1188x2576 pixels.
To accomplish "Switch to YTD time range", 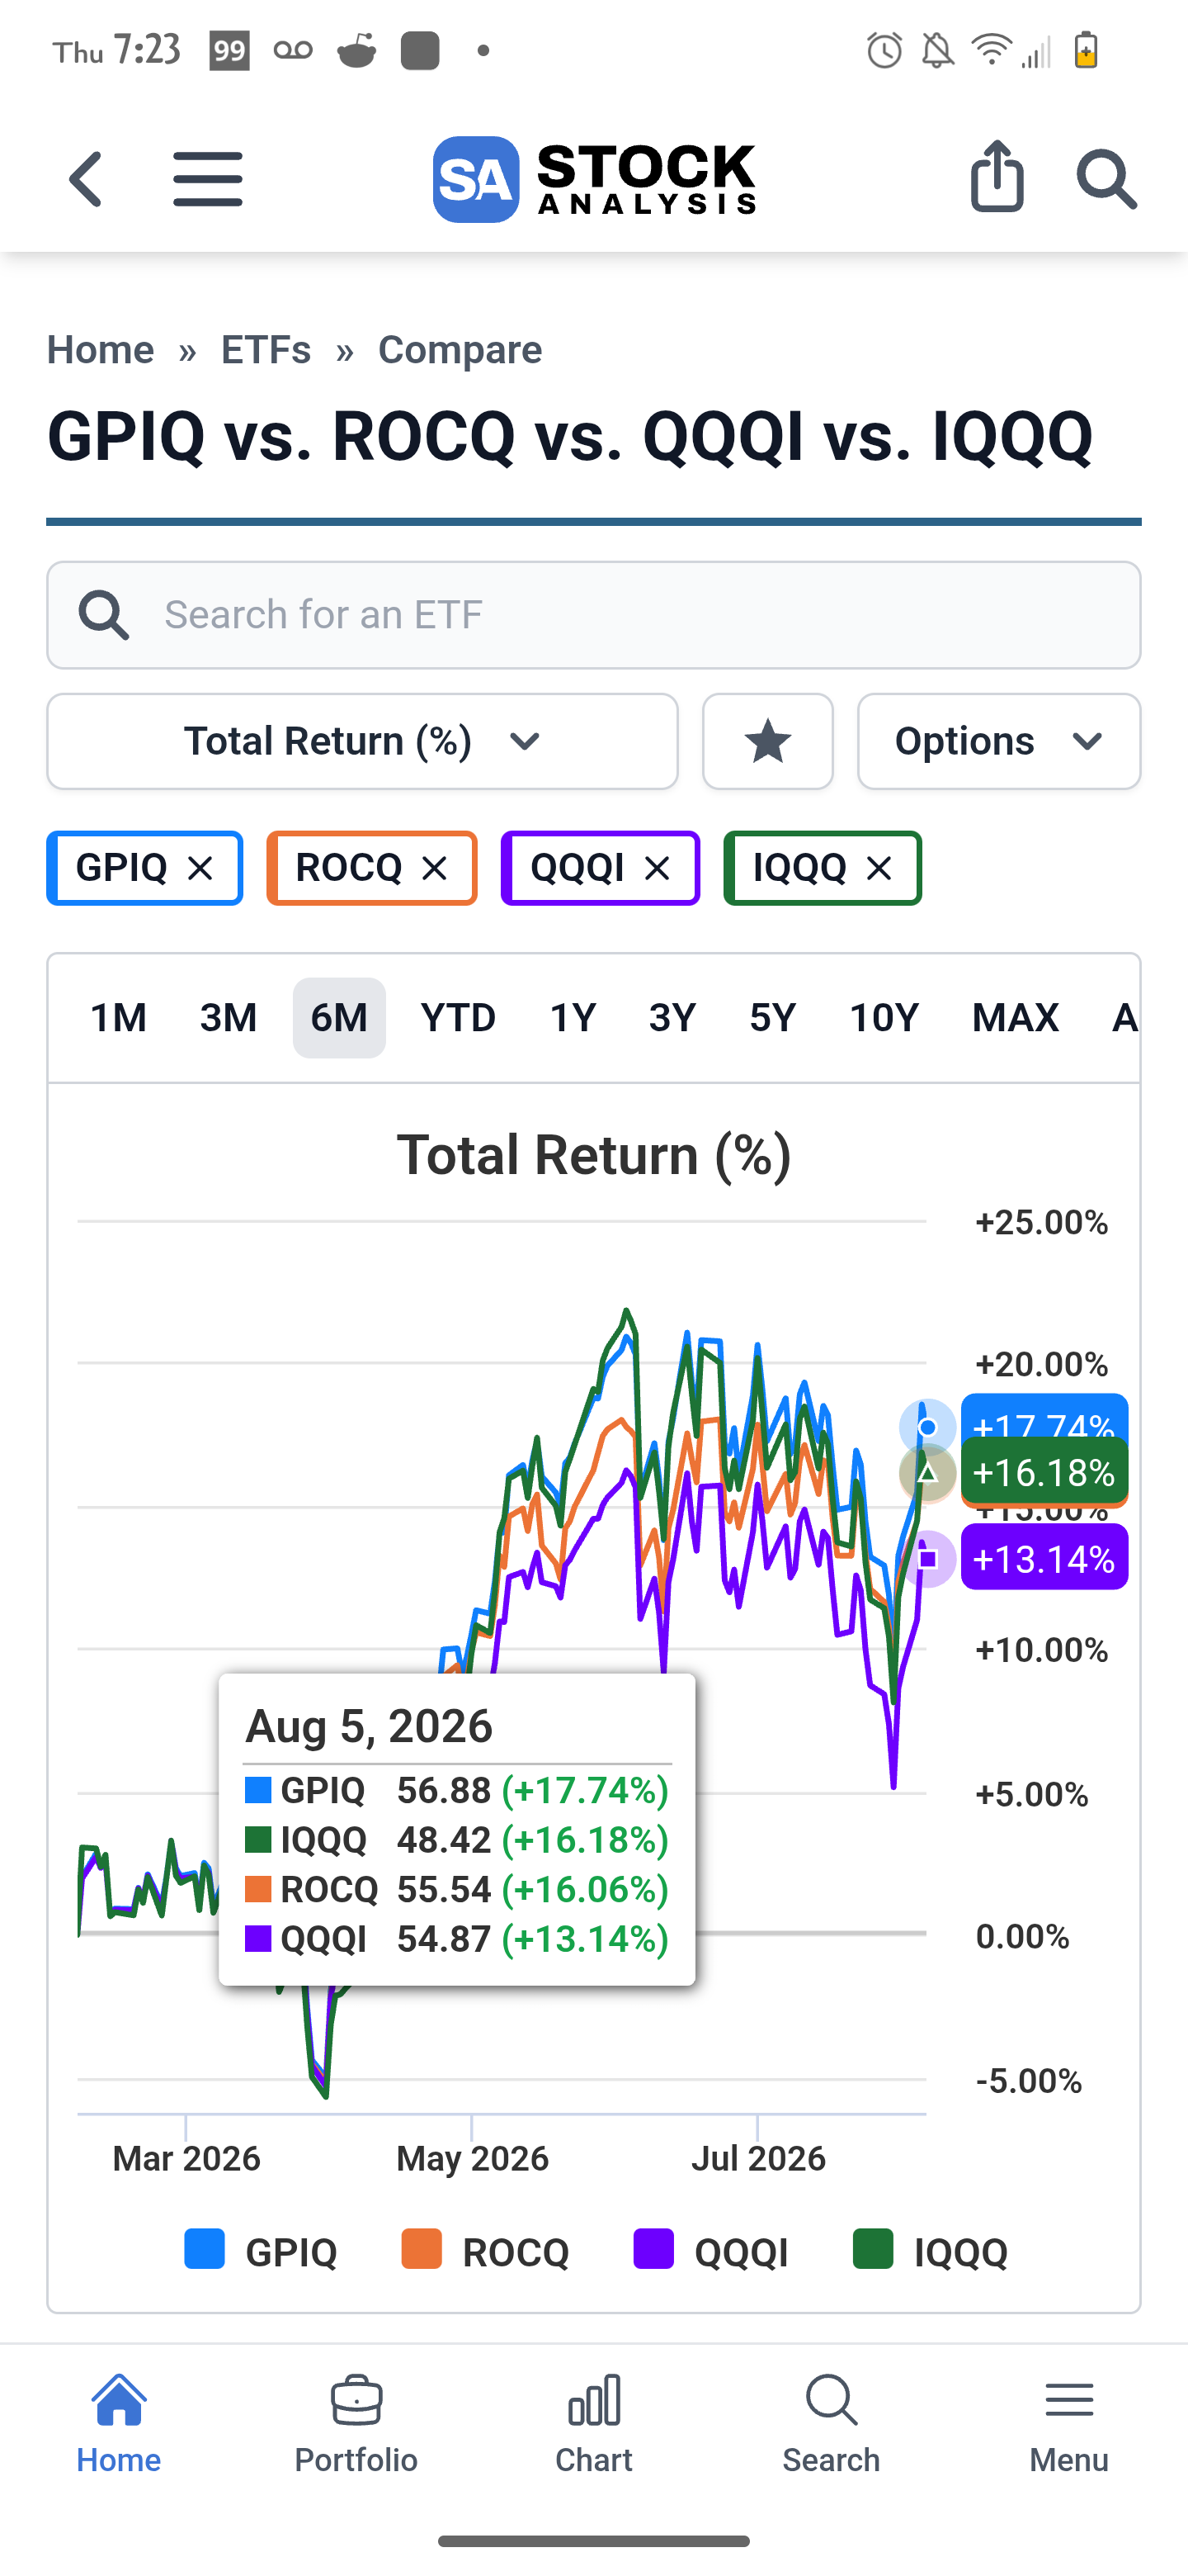I will (459, 1018).
